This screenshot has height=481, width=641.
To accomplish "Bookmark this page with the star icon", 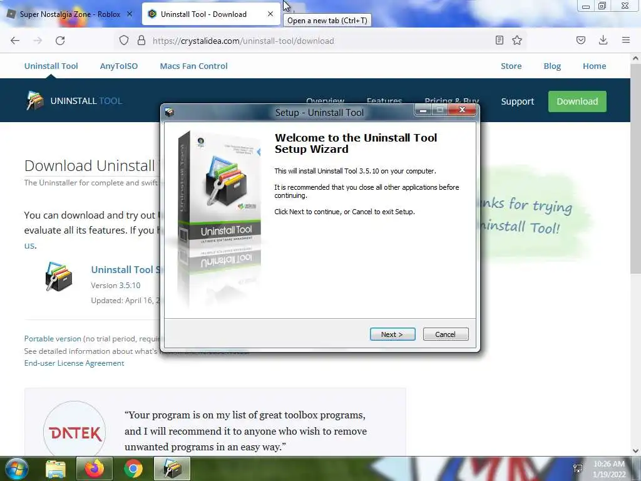I will tap(517, 40).
